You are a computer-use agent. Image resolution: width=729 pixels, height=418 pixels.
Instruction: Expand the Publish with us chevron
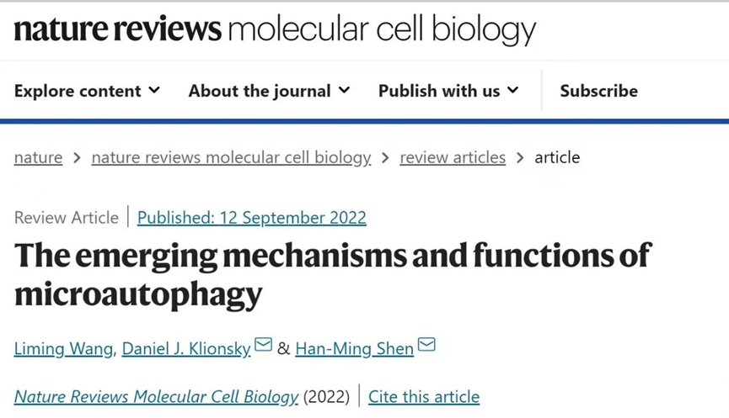(512, 90)
